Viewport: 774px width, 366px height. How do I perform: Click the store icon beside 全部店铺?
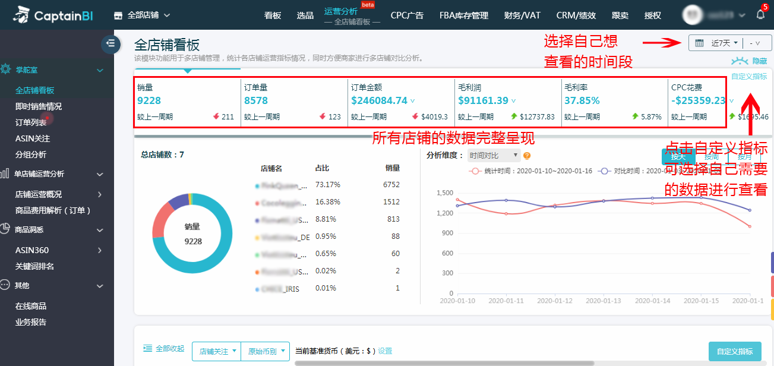tap(118, 15)
